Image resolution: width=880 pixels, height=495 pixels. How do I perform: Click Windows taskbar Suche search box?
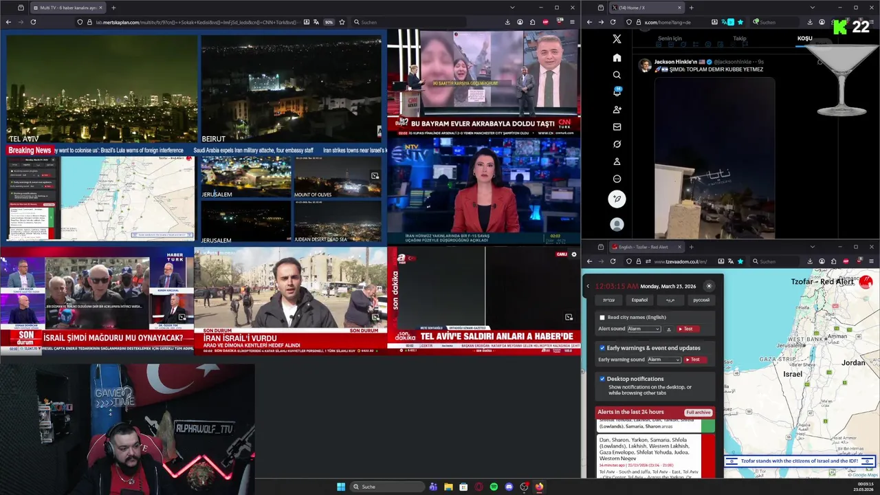point(387,487)
